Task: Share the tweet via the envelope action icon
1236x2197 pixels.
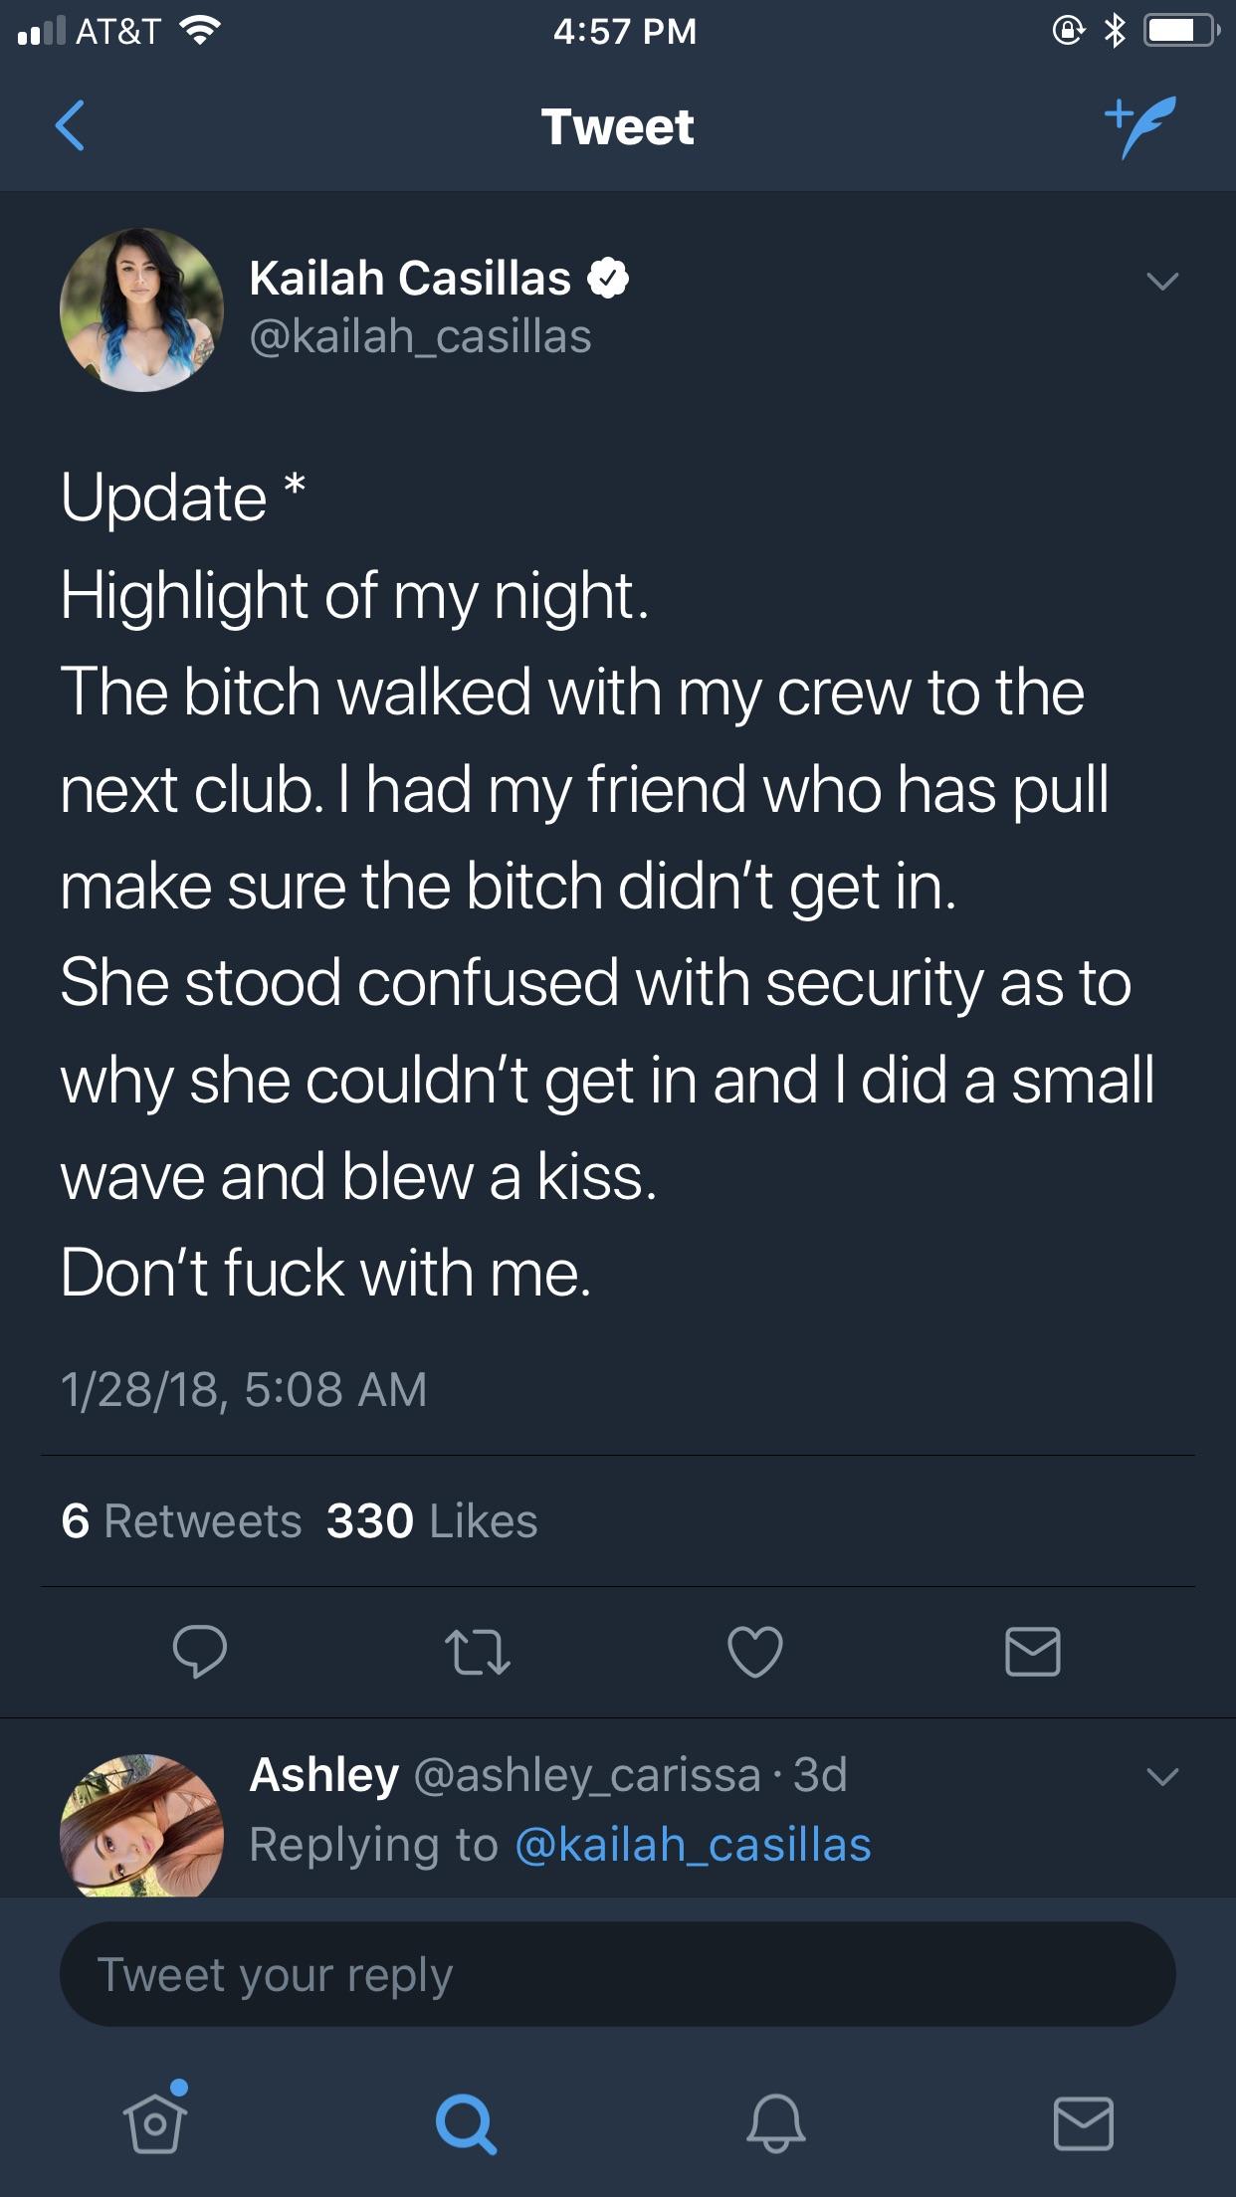Action: coord(1033,1652)
